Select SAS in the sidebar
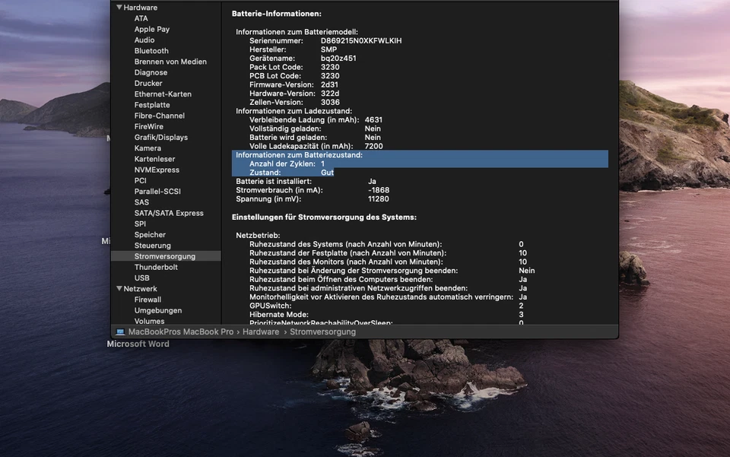 (x=141, y=202)
